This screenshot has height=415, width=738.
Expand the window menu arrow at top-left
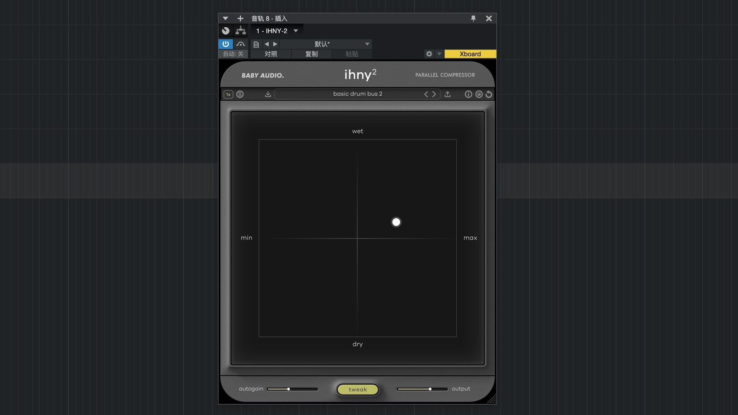225,18
